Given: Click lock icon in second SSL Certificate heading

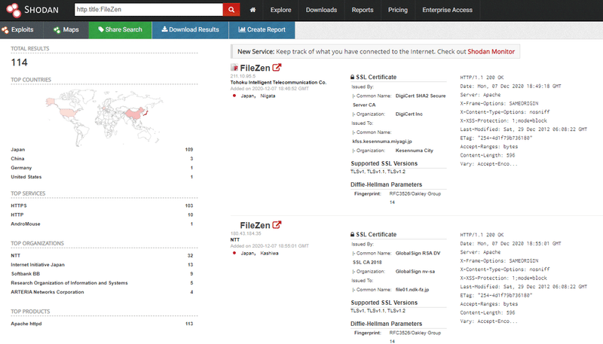Looking at the screenshot, I should (x=352, y=235).
